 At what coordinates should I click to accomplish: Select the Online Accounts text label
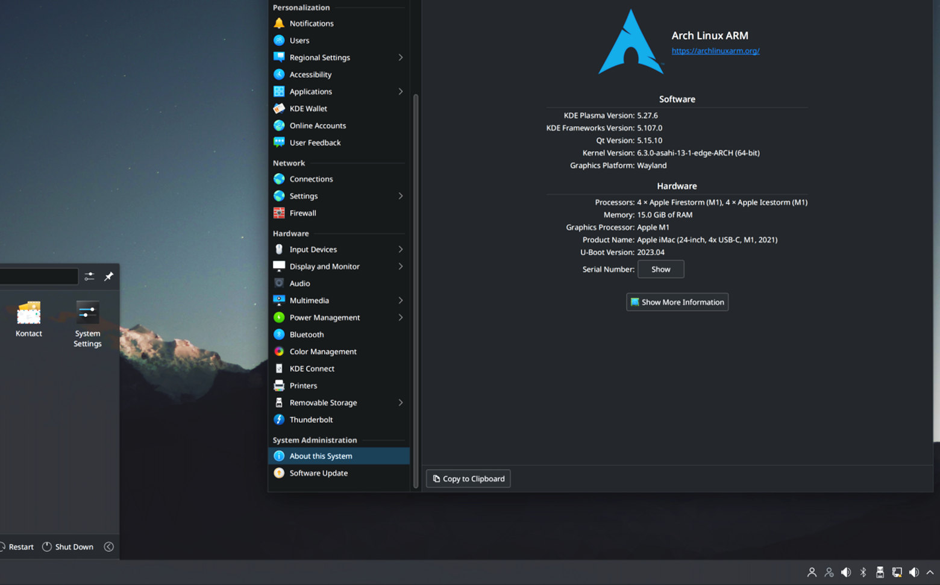[x=318, y=126]
